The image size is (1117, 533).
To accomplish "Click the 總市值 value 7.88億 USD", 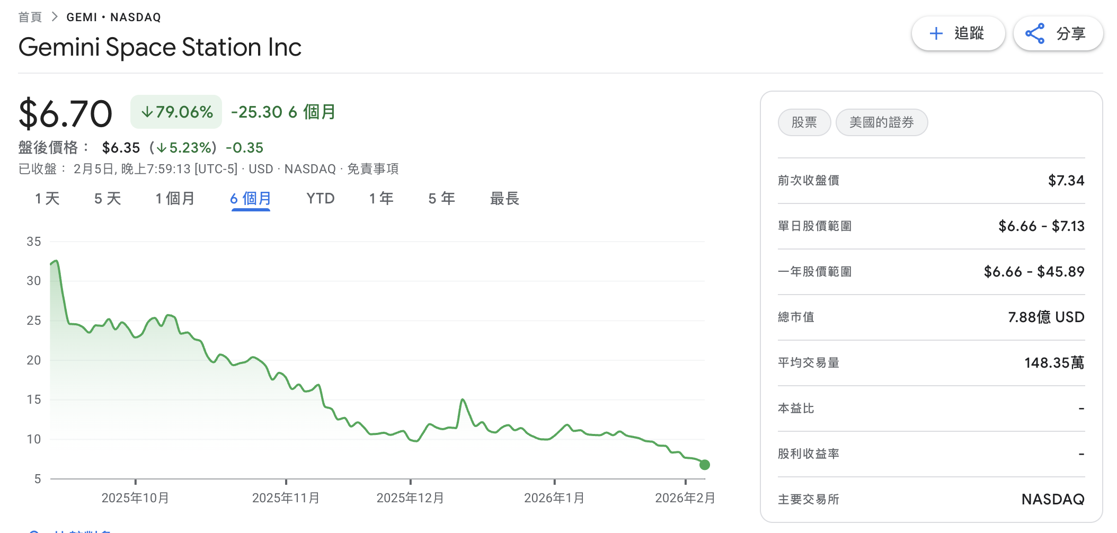I will tap(1046, 317).
